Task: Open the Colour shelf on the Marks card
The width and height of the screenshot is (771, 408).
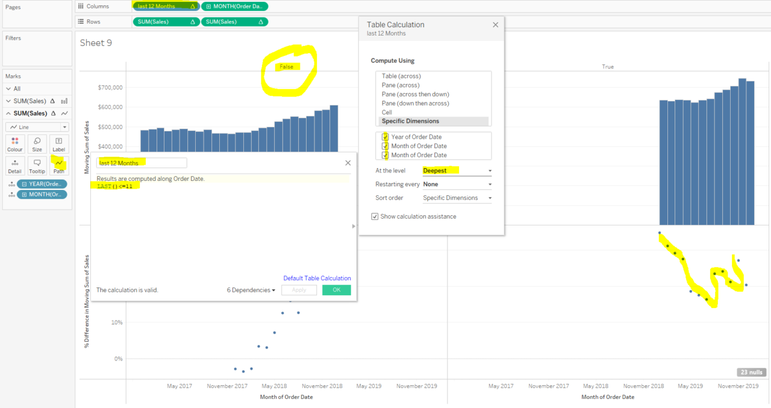Action: point(14,143)
